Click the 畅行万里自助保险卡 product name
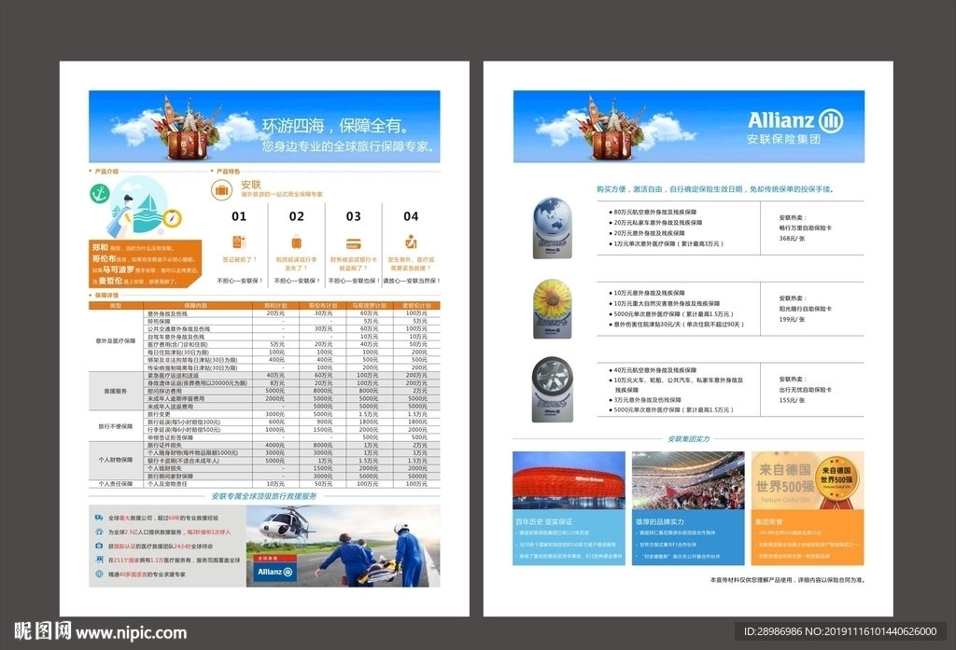The width and height of the screenshot is (956, 650). point(805,228)
